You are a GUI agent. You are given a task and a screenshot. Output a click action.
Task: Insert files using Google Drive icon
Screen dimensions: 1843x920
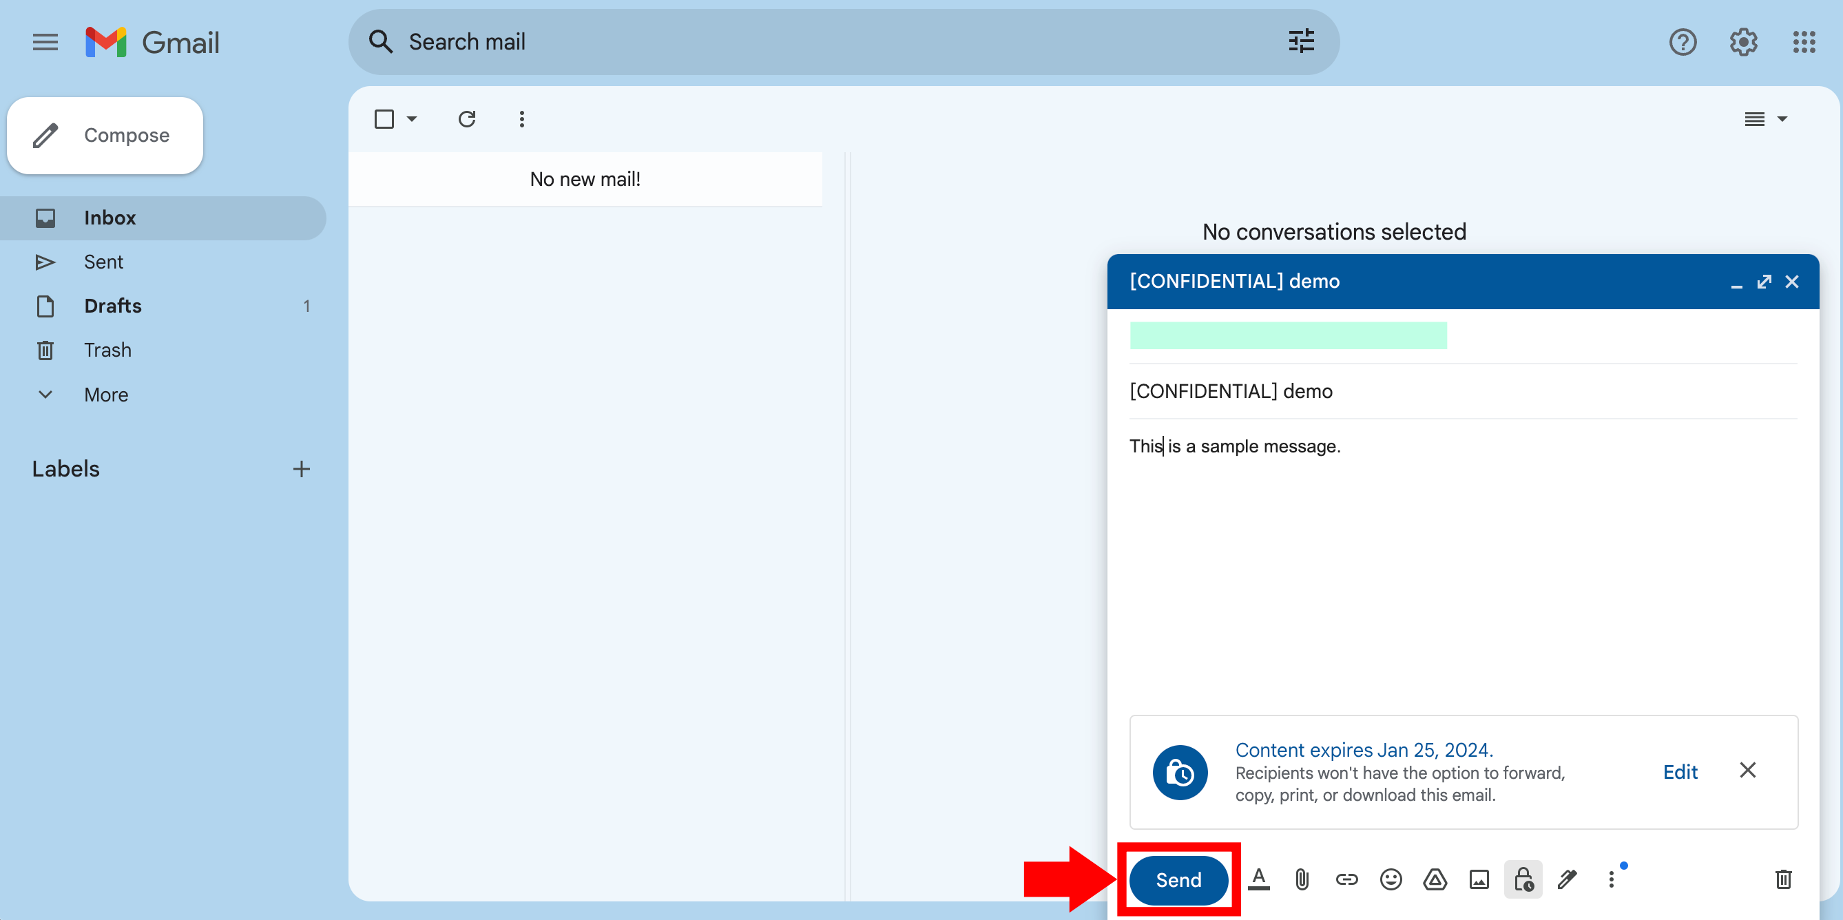click(x=1435, y=879)
